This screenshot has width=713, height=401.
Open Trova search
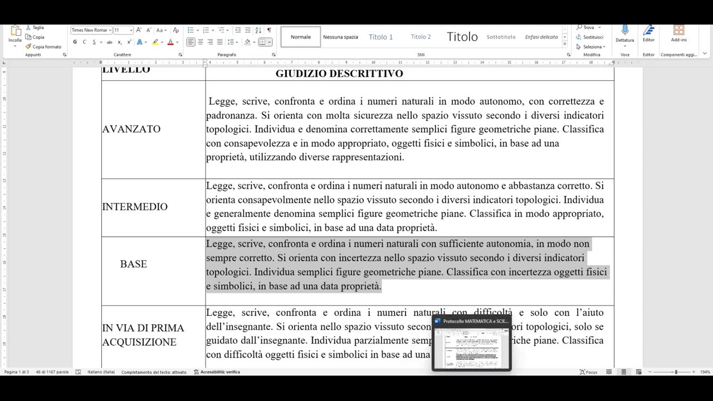(x=585, y=27)
